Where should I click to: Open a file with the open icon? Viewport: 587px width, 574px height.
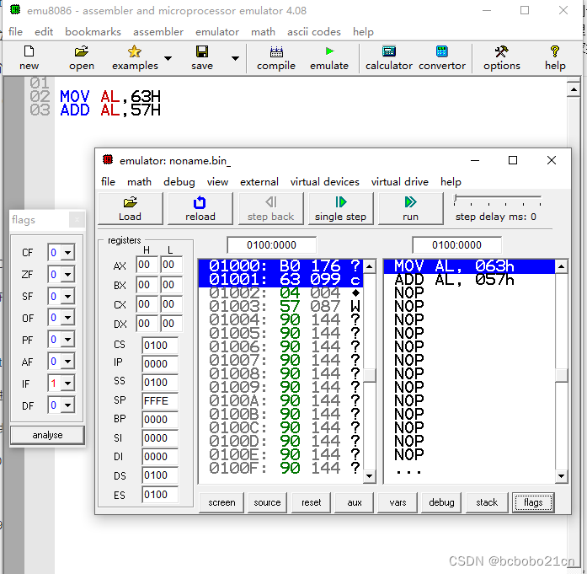point(81,51)
